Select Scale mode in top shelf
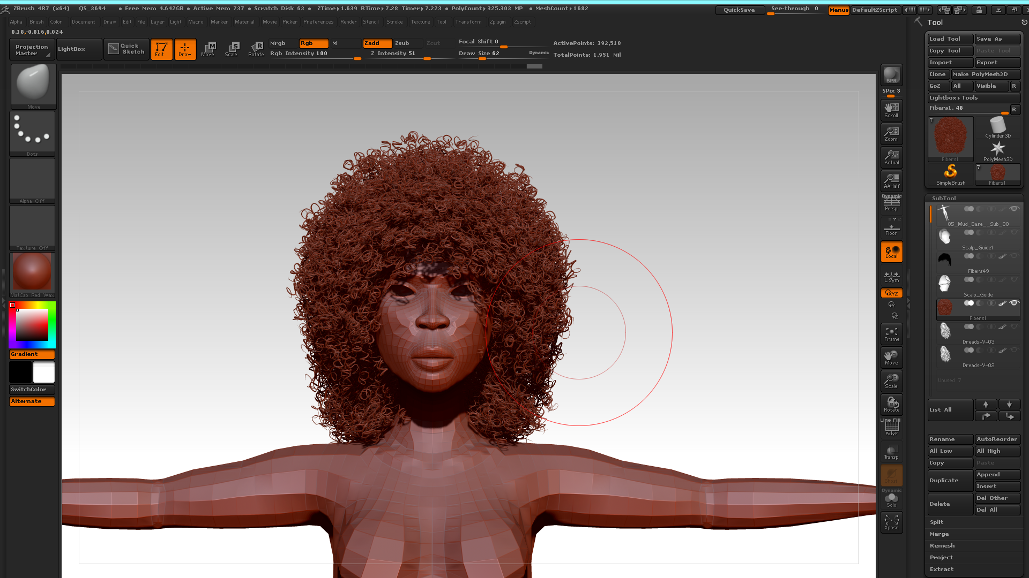Viewport: 1029px width, 578px height. pos(232,49)
